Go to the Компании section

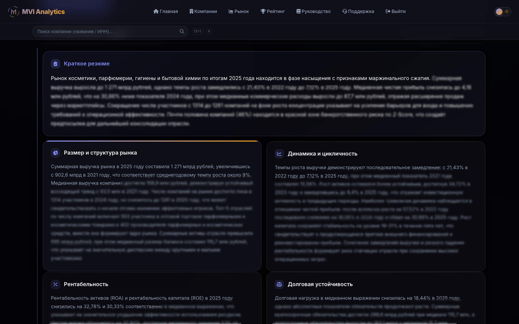point(203,11)
